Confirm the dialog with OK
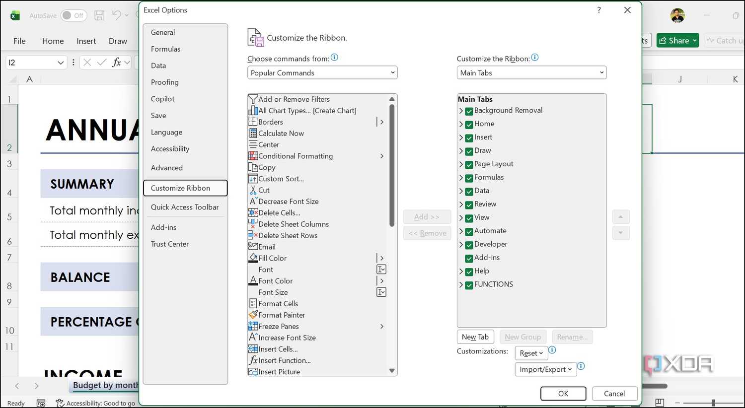 click(563, 394)
